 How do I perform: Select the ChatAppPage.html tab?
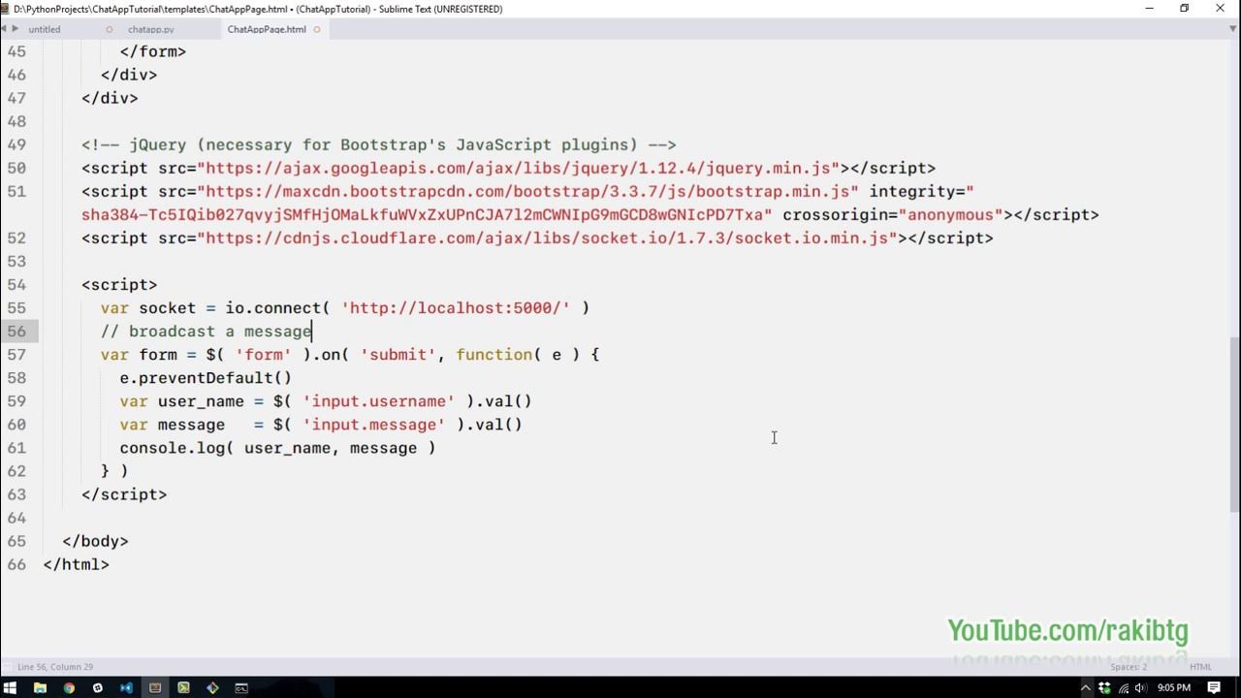click(267, 29)
